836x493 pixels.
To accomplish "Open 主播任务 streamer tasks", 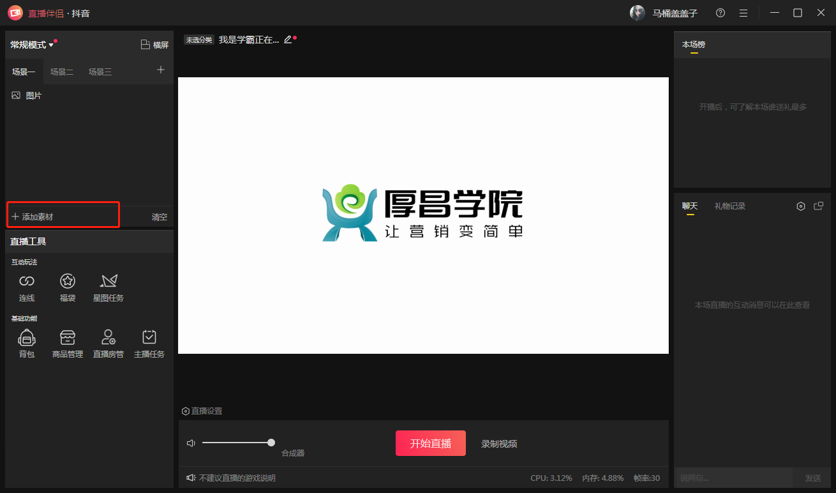I will click(x=149, y=344).
